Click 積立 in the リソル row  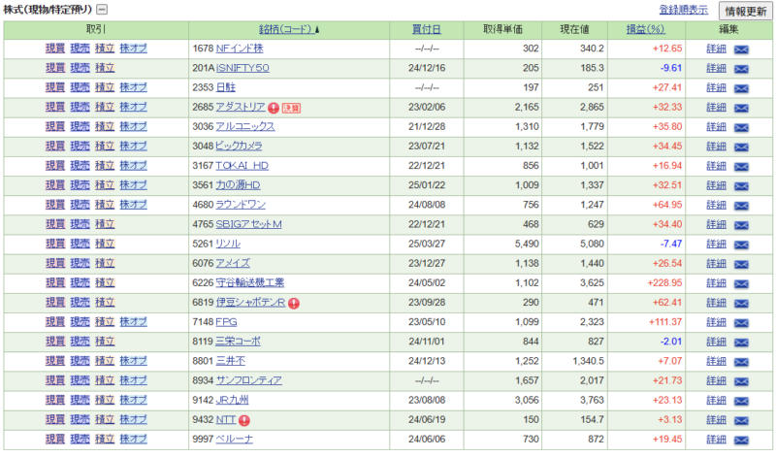click(105, 244)
